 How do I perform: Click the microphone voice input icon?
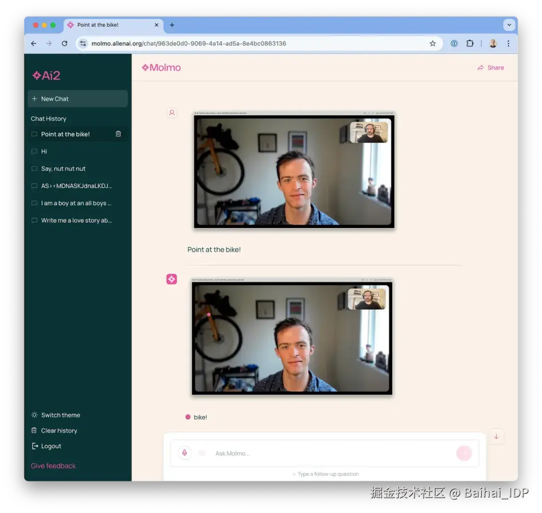(x=185, y=453)
